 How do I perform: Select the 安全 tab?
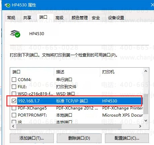click(x=96, y=18)
